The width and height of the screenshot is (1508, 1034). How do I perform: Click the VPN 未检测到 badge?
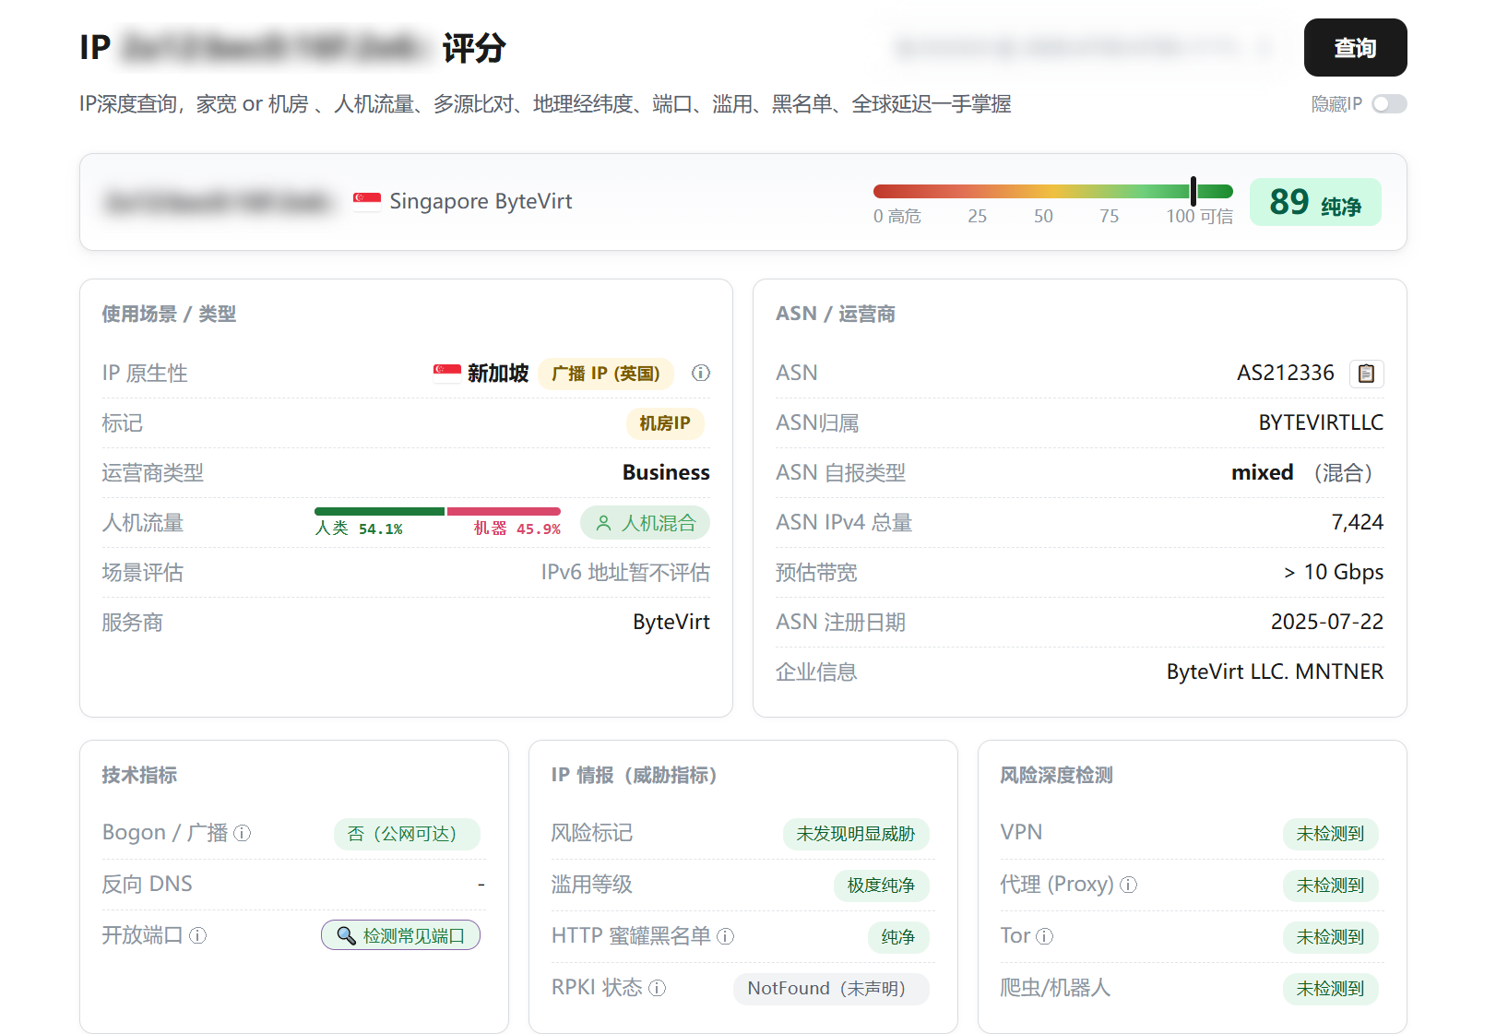click(1330, 834)
